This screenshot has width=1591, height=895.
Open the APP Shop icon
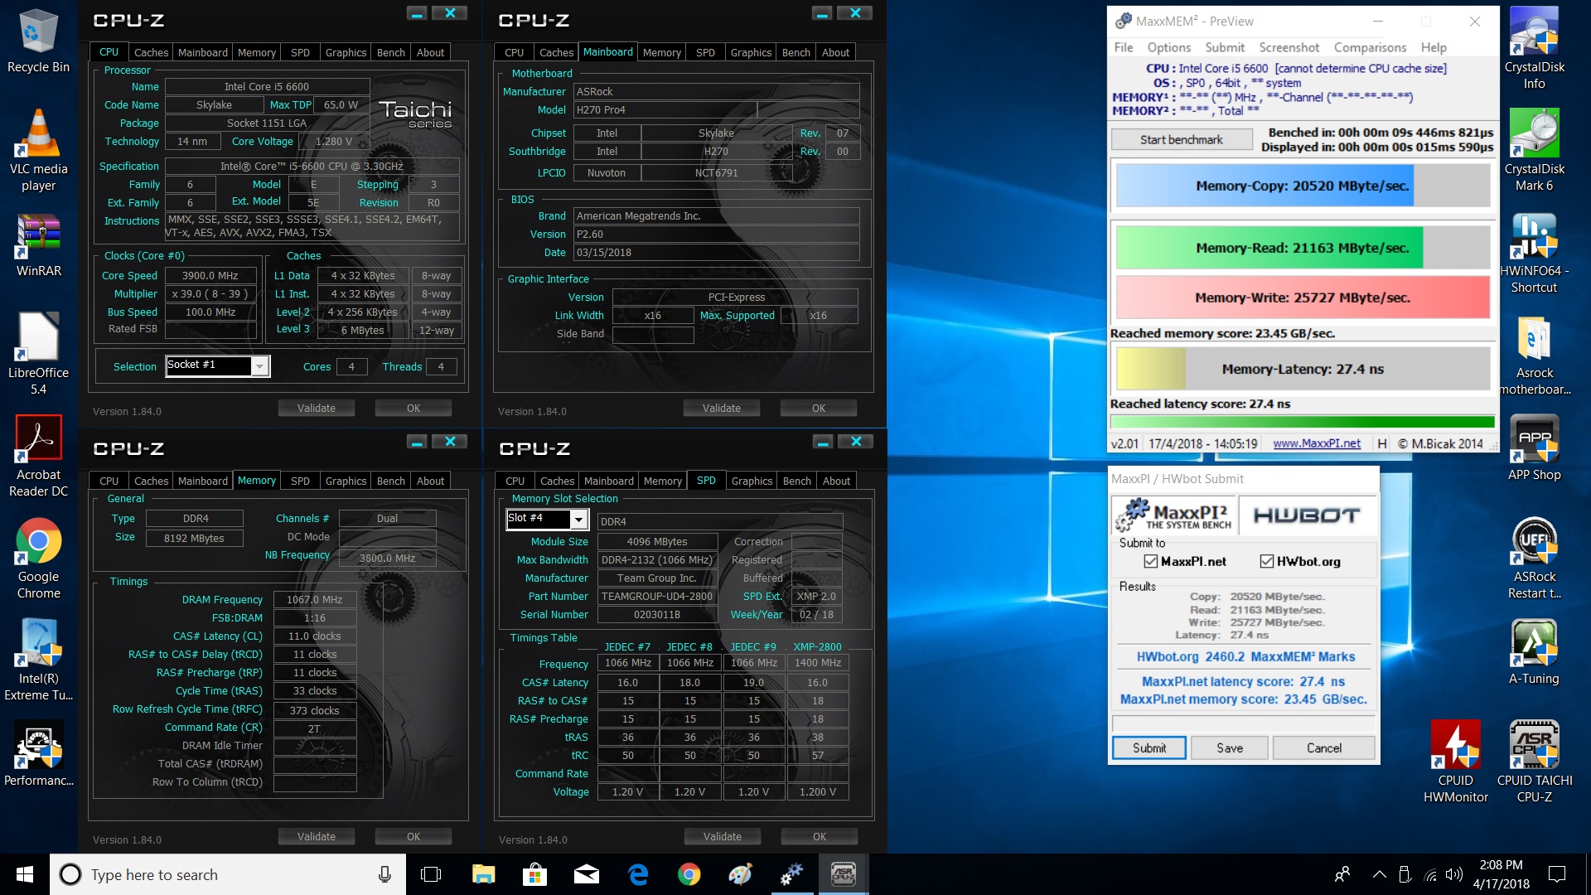click(x=1534, y=448)
